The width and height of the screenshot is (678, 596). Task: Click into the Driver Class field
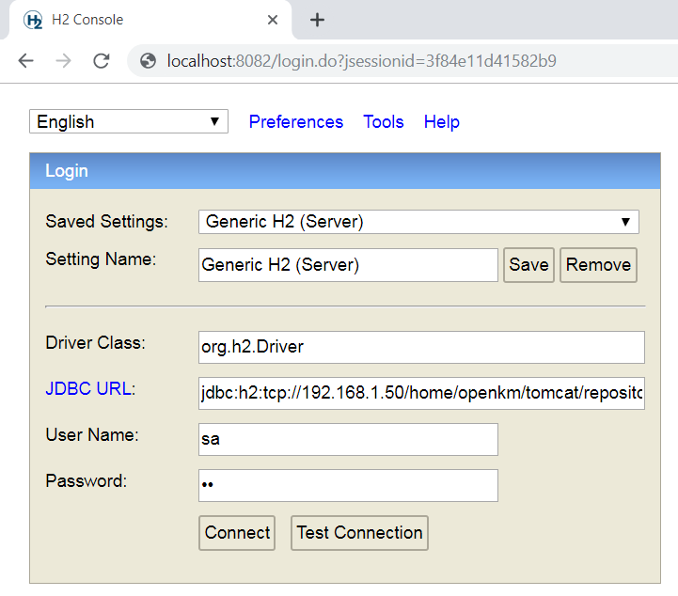pos(421,347)
